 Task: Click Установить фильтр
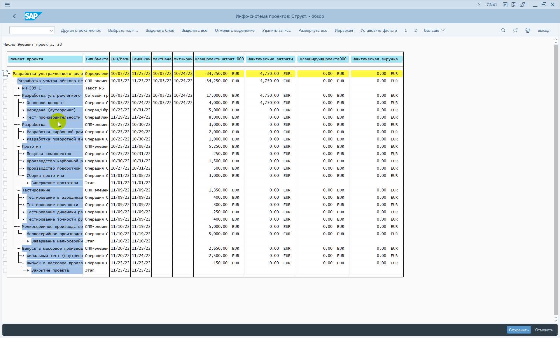coord(379,30)
